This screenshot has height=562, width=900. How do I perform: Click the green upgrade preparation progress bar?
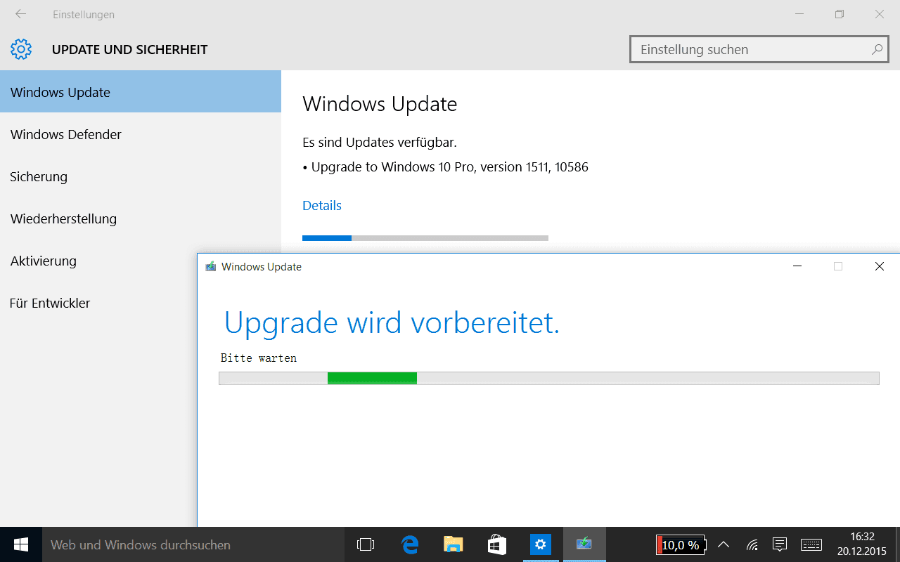(549, 378)
